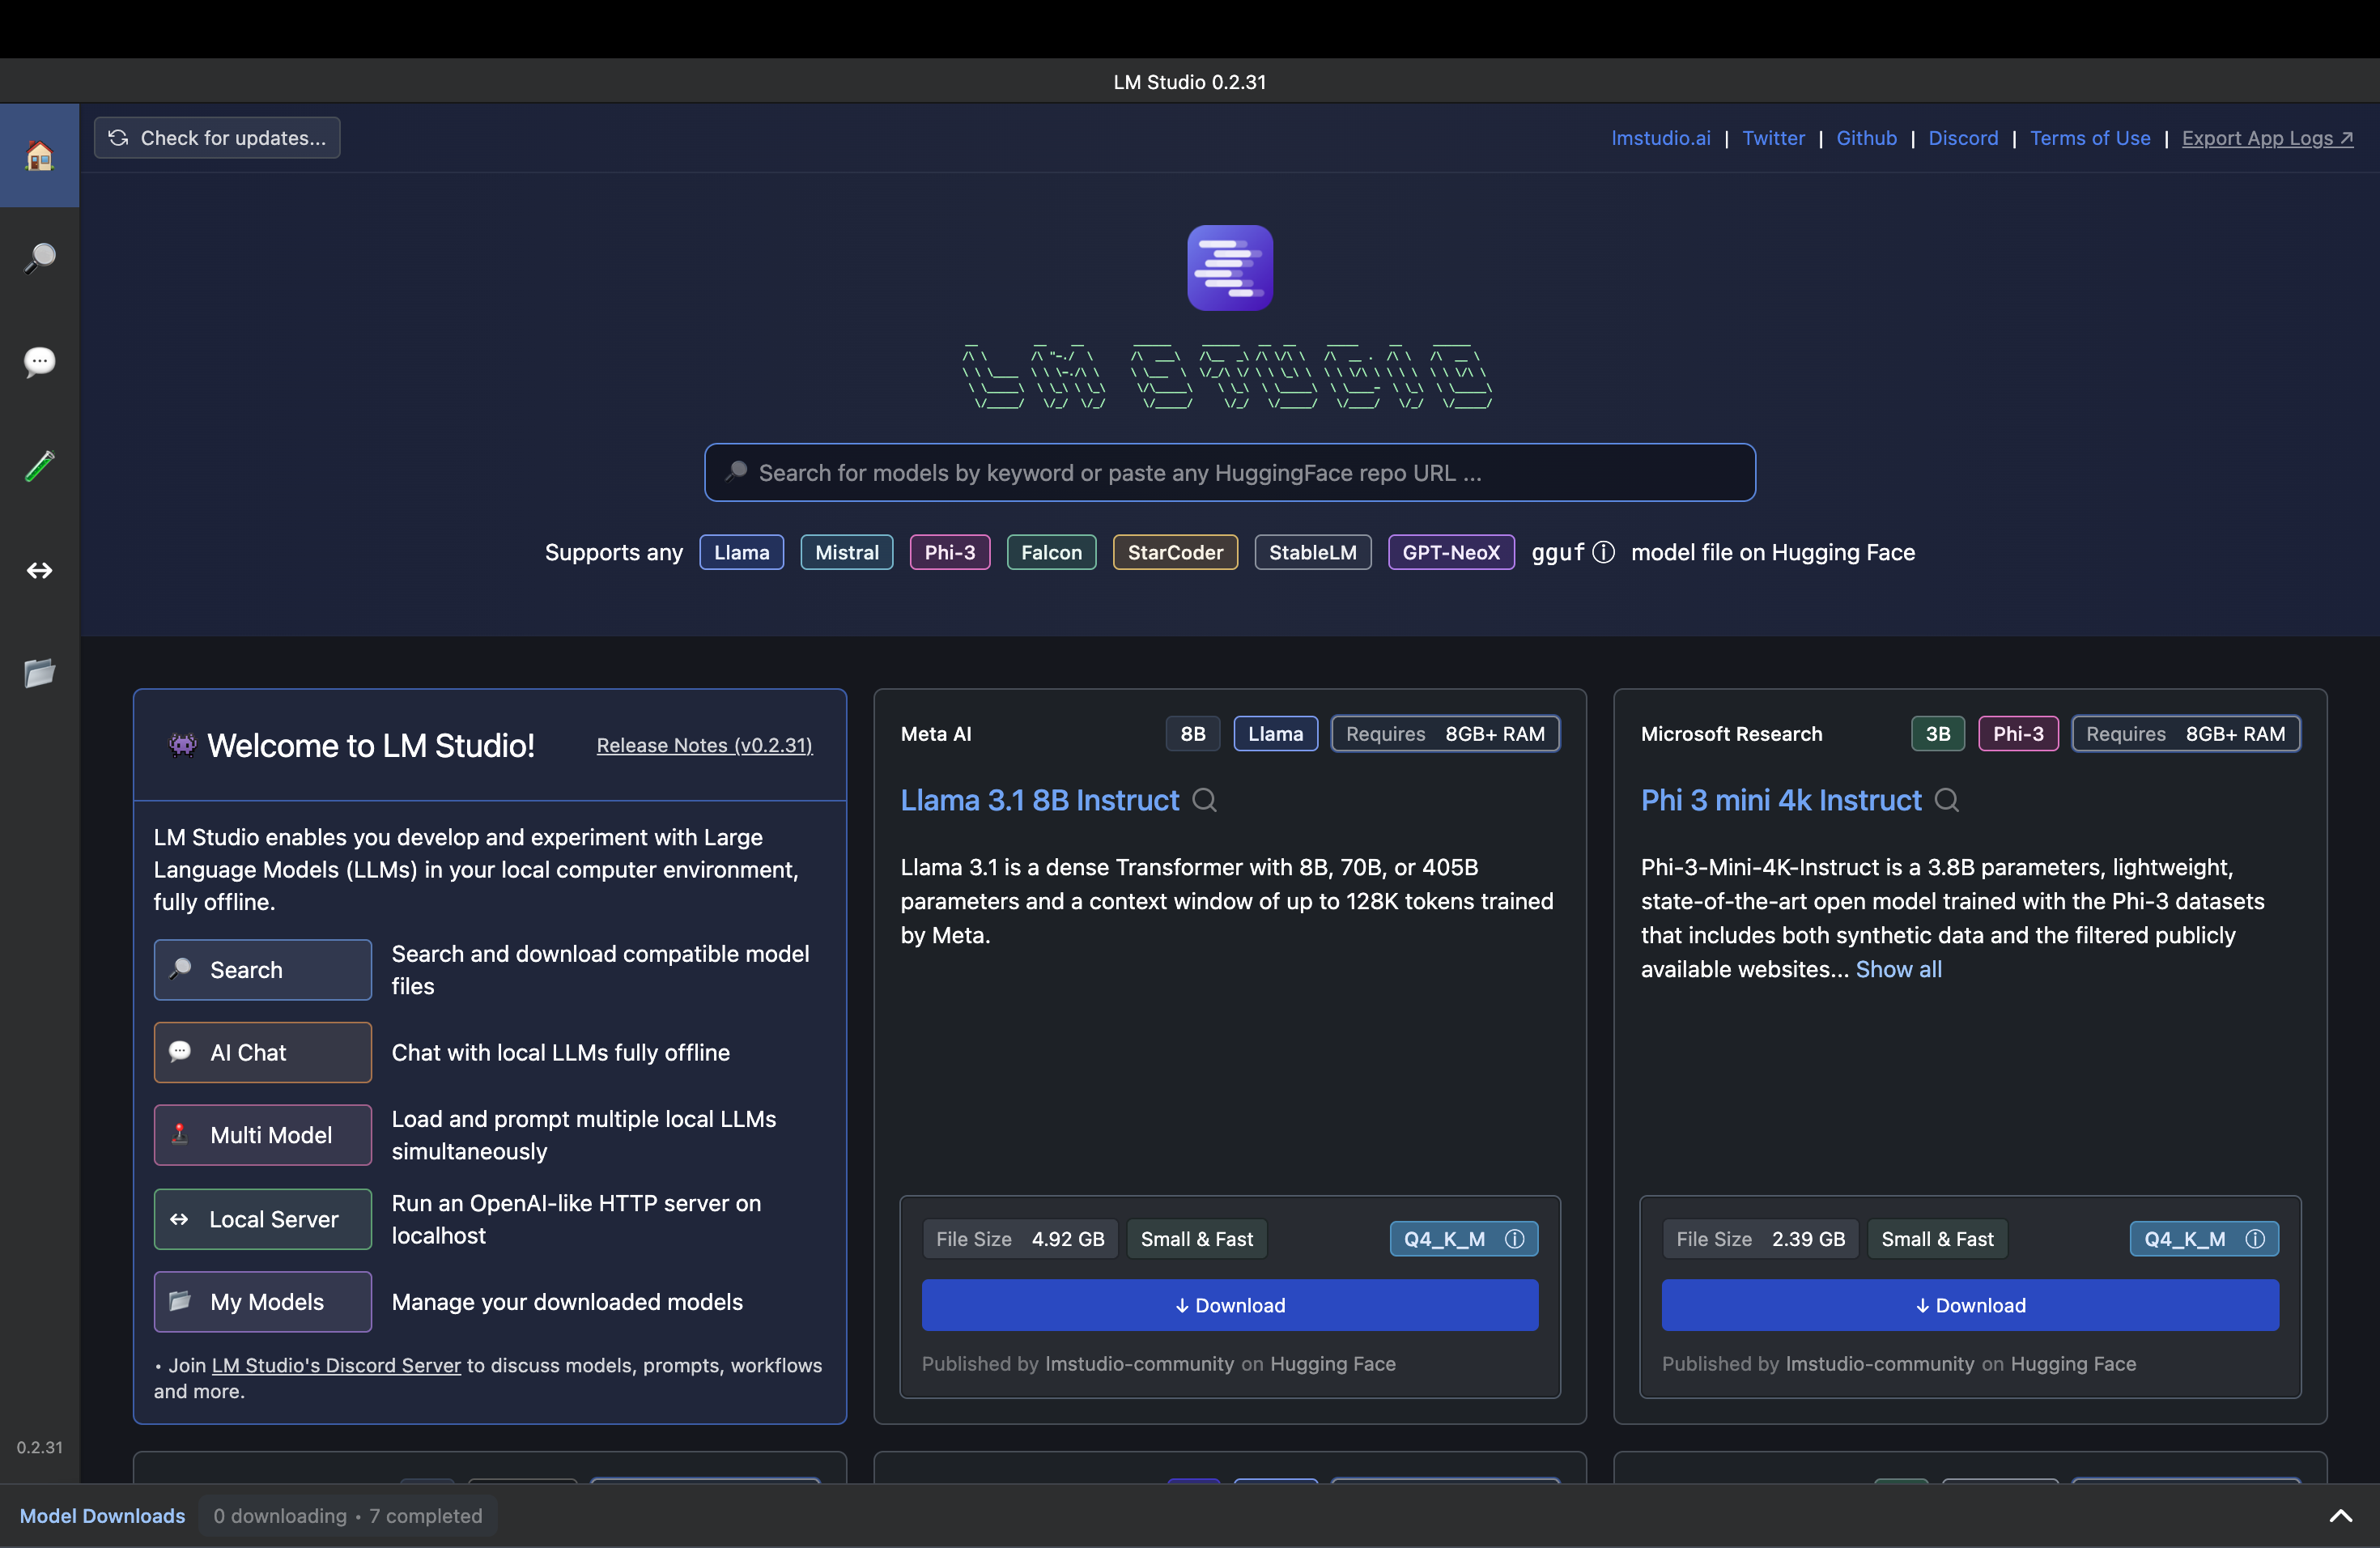Download the Phi 3 mini 4k Instruct model
Image resolution: width=2380 pixels, height=1548 pixels.
point(1970,1305)
